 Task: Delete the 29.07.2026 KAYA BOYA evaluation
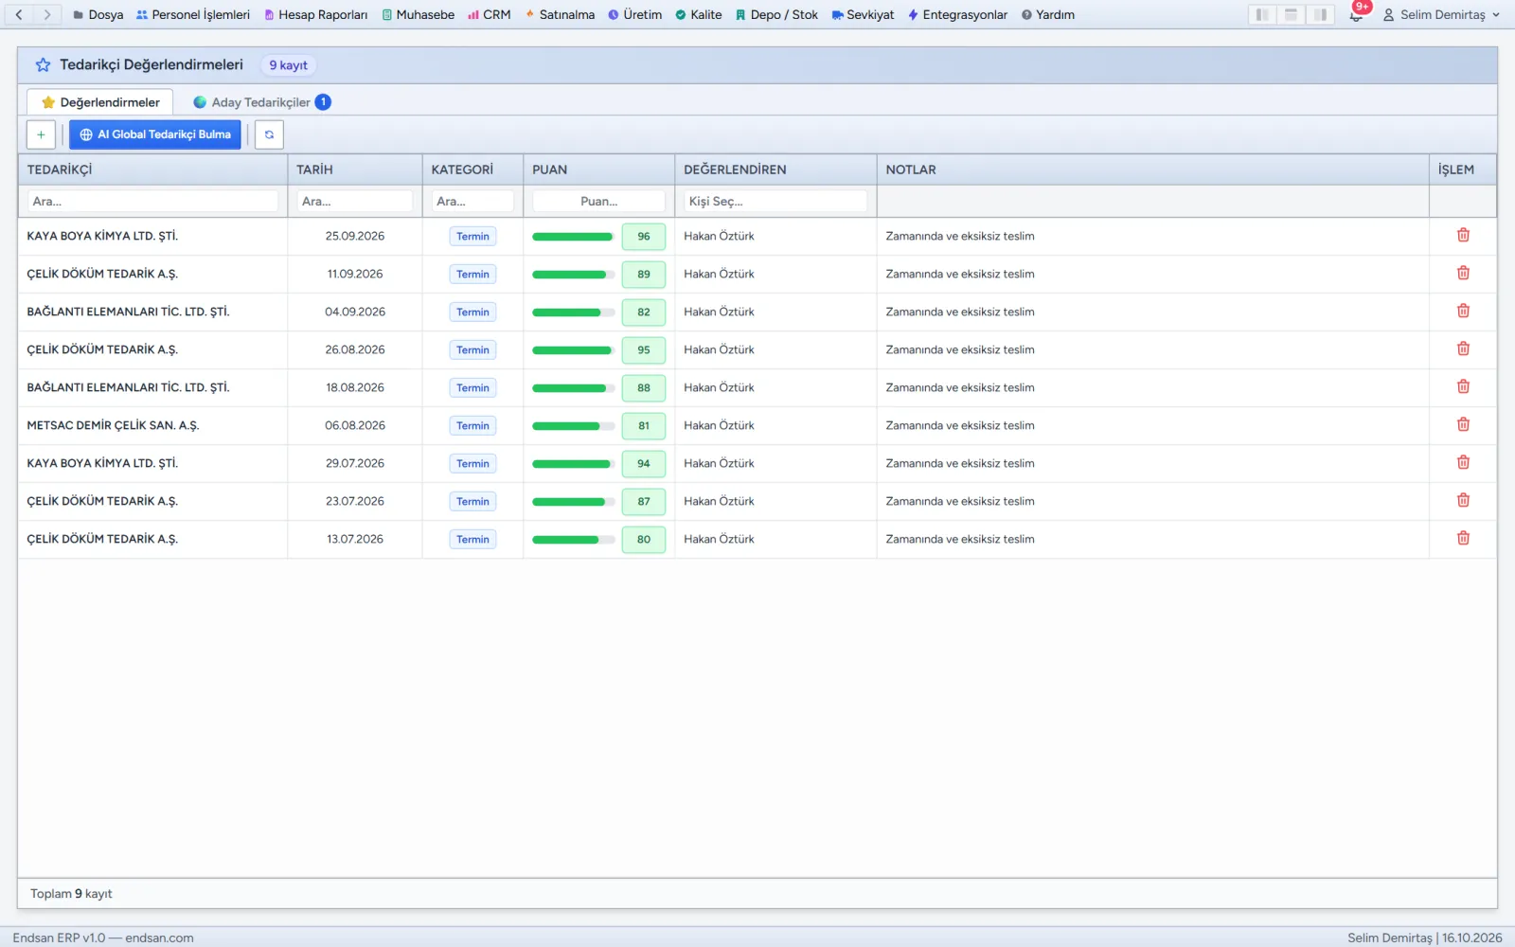click(x=1463, y=462)
